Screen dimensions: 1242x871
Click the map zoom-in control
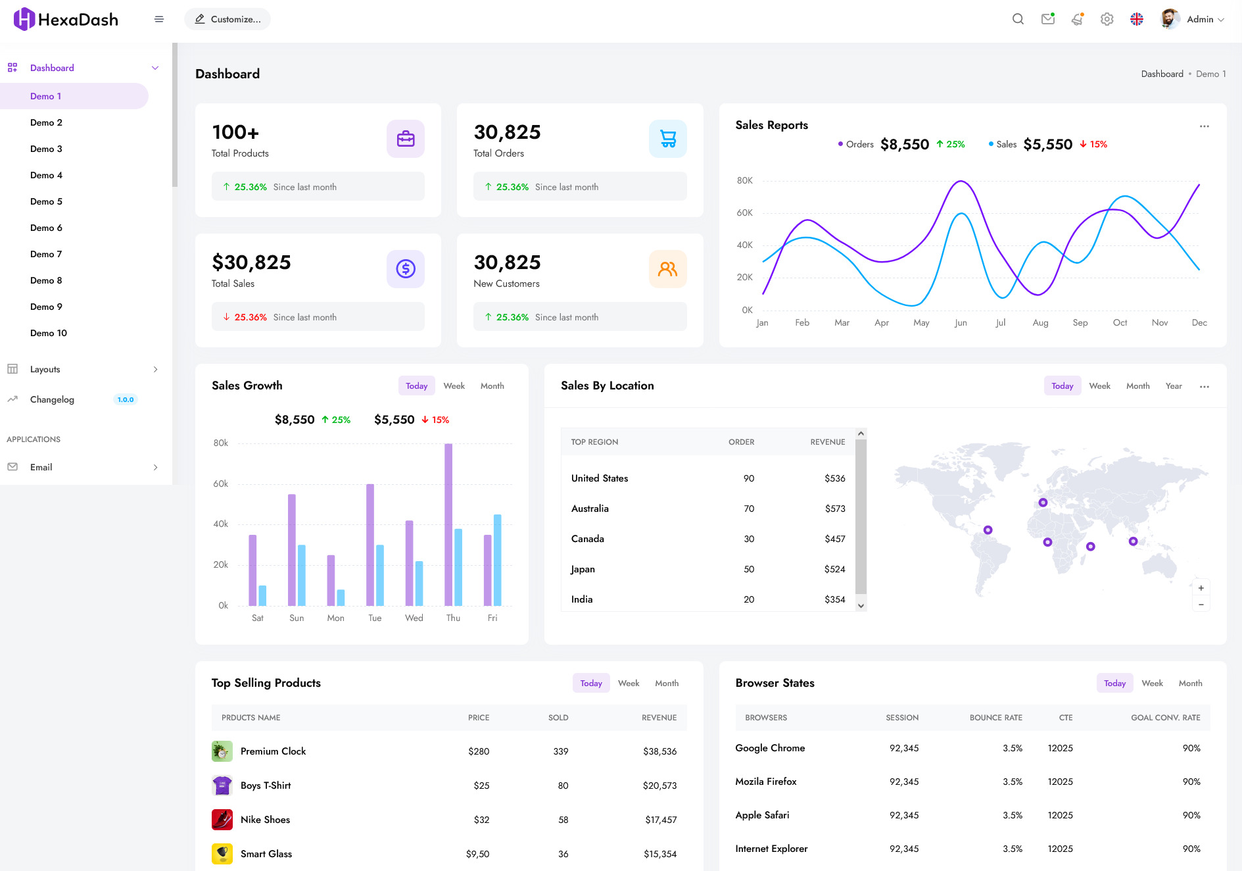[x=1201, y=587]
